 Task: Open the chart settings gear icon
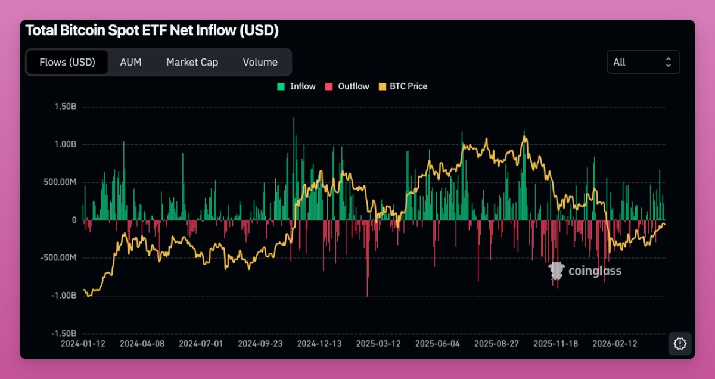point(680,344)
